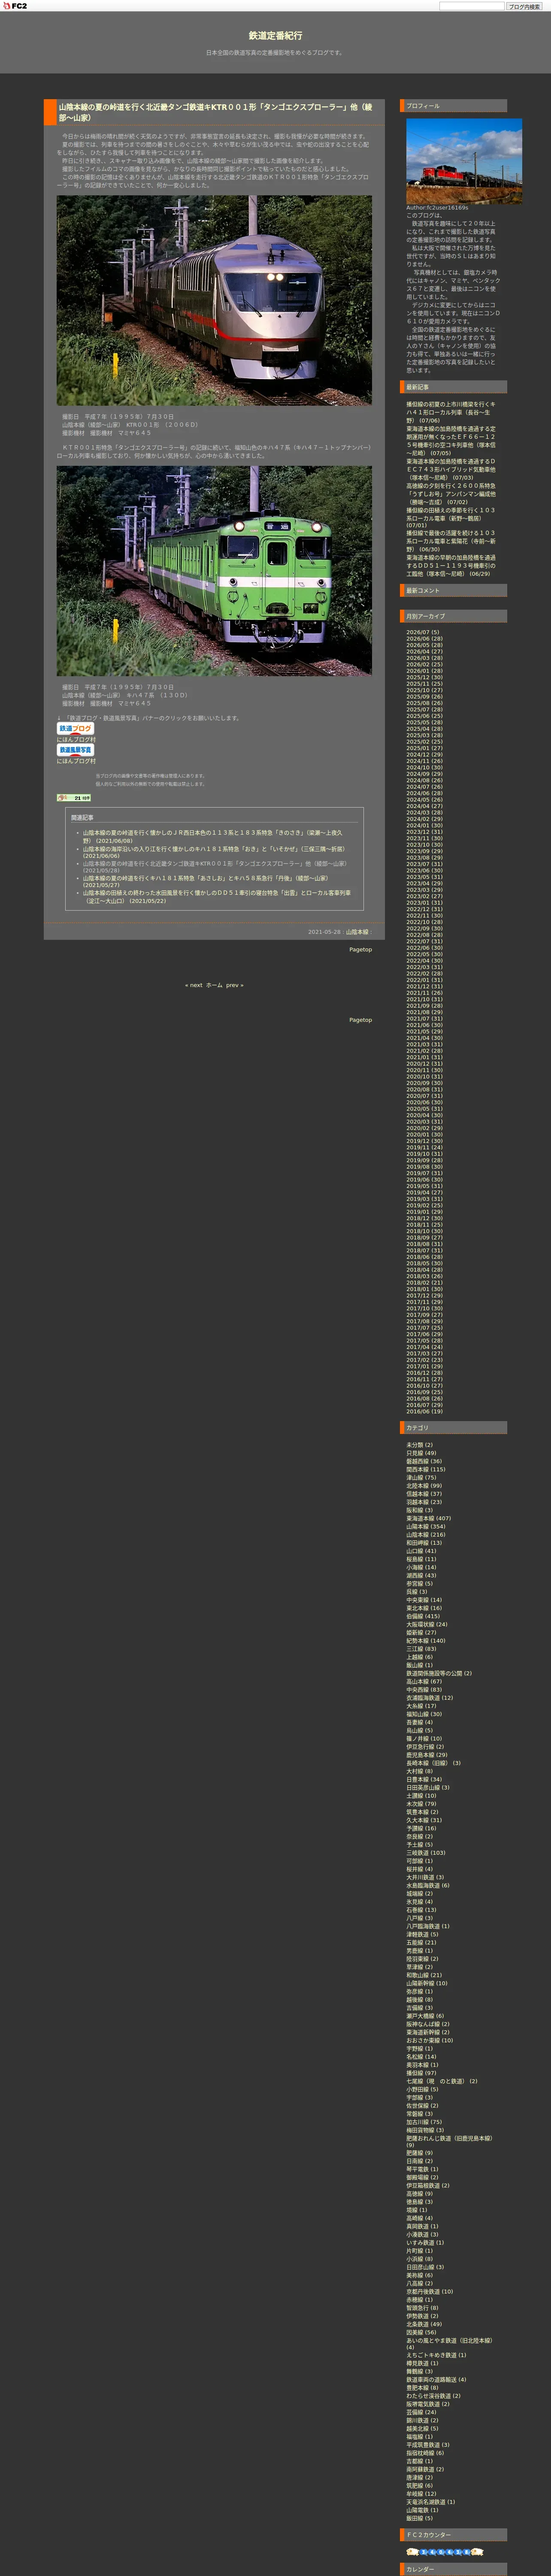Open the 三岐鉄道 (103) category

click(x=426, y=1853)
